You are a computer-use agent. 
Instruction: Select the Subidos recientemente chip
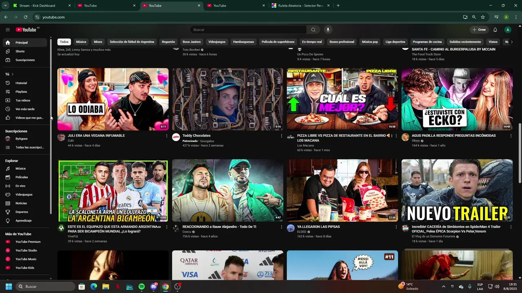pos(465,42)
